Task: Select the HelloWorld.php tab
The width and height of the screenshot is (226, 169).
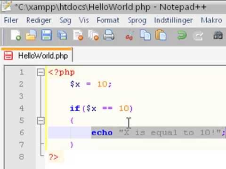Action: (x=37, y=55)
